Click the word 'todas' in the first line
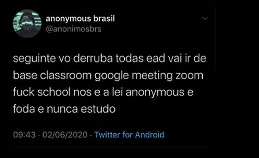Viewport: 259px width, 158px height. 129,58
